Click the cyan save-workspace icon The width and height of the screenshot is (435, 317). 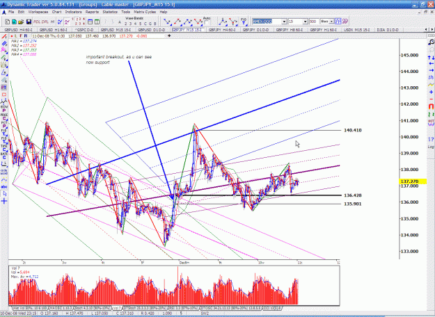pos(14,22)
